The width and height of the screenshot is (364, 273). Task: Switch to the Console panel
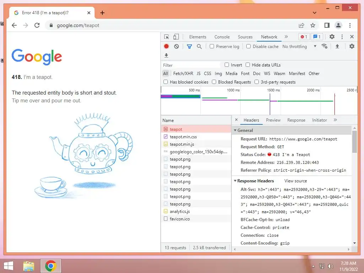pos(222,37)
